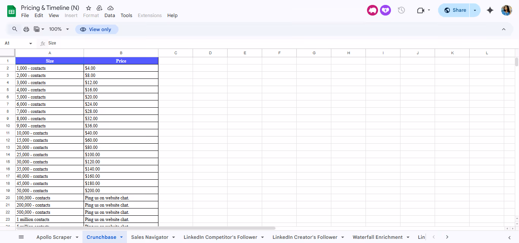The image size is (519, 243).
Task: Click the purple anonymous collaborator avatar
Action: tap(385, 10)
